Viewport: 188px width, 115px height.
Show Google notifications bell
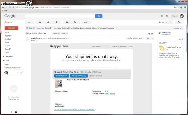(167, 16)
